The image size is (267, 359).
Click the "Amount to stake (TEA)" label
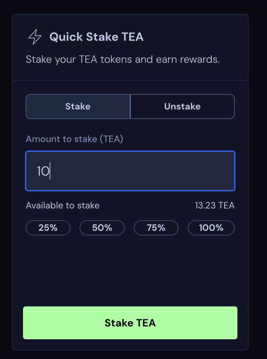coord(74,139)
